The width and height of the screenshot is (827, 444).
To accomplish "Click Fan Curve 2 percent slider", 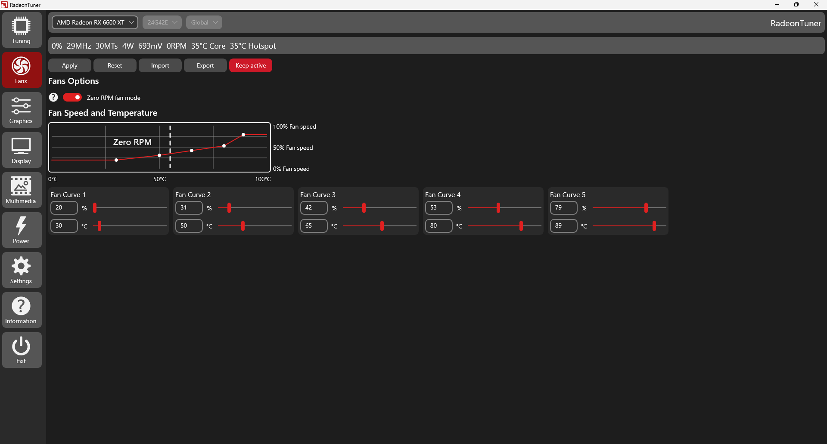I will (x=255, y=208).
